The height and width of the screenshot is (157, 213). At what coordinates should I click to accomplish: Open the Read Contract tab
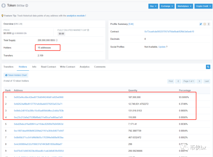tap(48, 67)
